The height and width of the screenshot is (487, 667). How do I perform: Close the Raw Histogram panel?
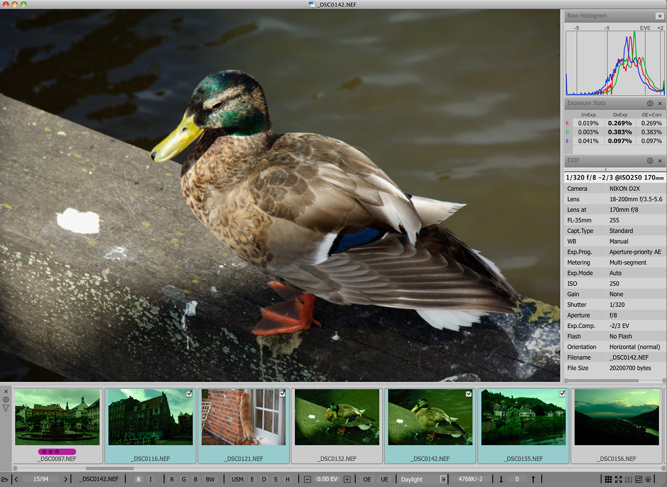click(x=660, y=16)
